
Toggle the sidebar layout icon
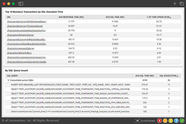point(21,4)
